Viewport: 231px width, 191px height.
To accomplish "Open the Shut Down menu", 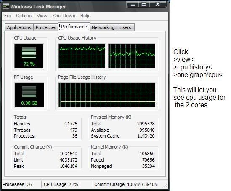I will click(64, 16).
